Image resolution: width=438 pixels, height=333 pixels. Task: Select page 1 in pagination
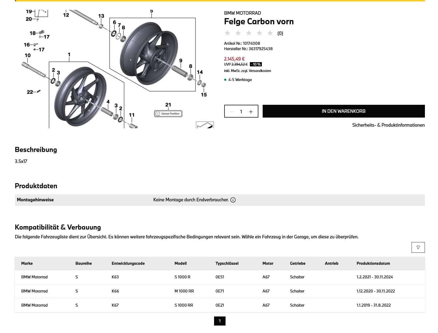coord(220,321)
